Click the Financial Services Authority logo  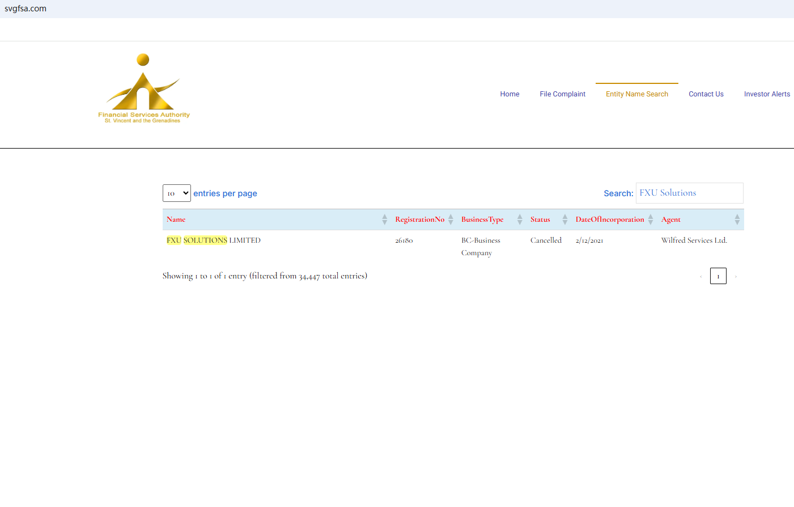pos(144,88)
